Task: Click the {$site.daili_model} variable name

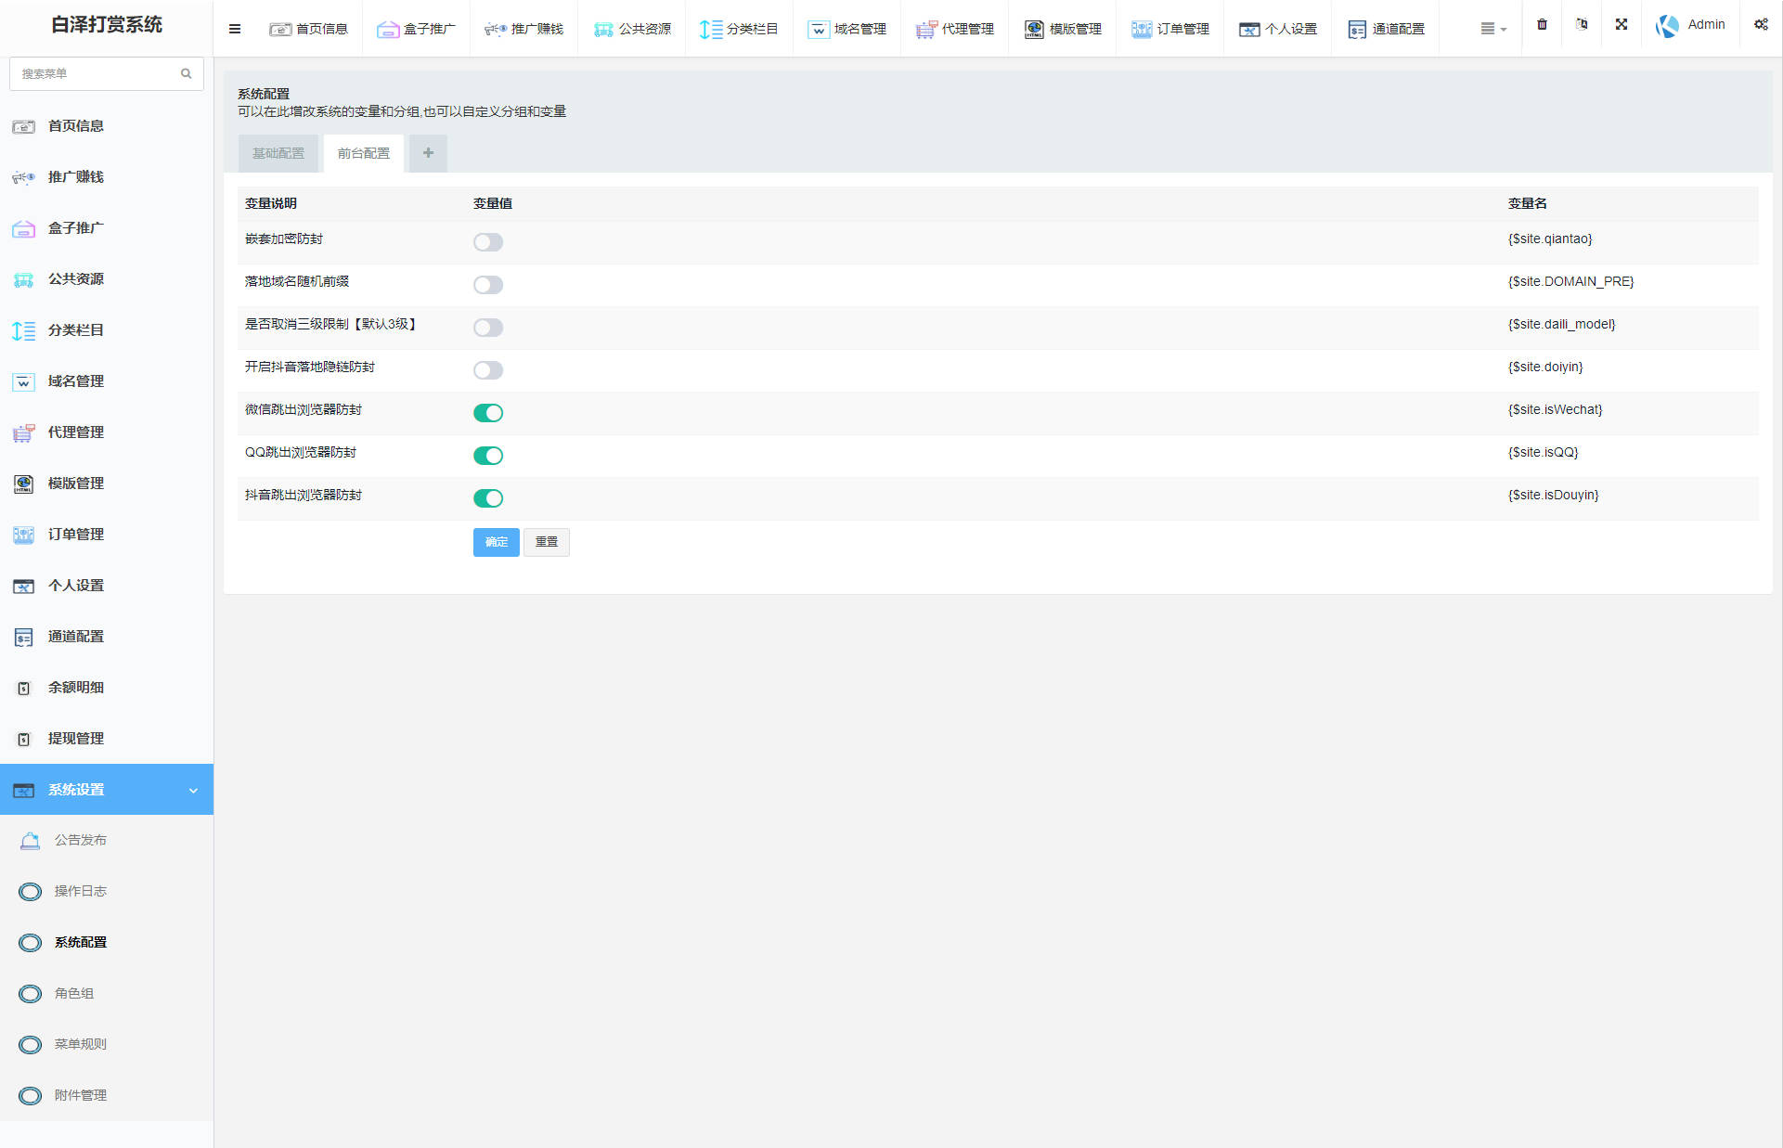Action: [1562, 325]
